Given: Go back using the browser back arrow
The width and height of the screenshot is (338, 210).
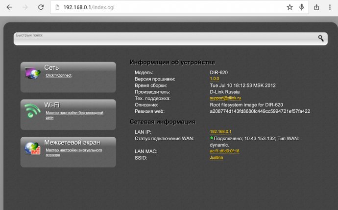Looking at the screenshot, I should [x=9, y=7].
